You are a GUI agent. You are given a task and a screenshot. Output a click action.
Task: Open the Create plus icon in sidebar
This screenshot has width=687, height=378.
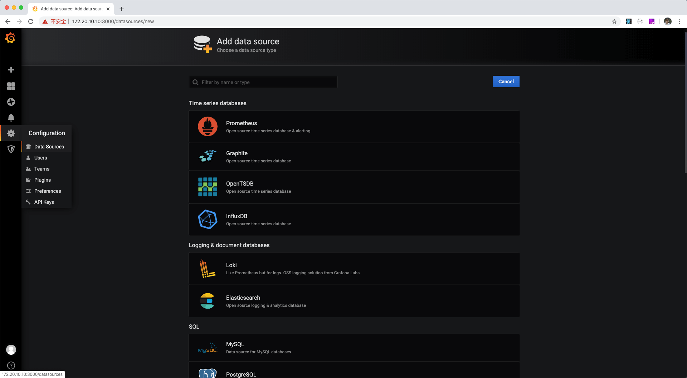click(11, 70)
